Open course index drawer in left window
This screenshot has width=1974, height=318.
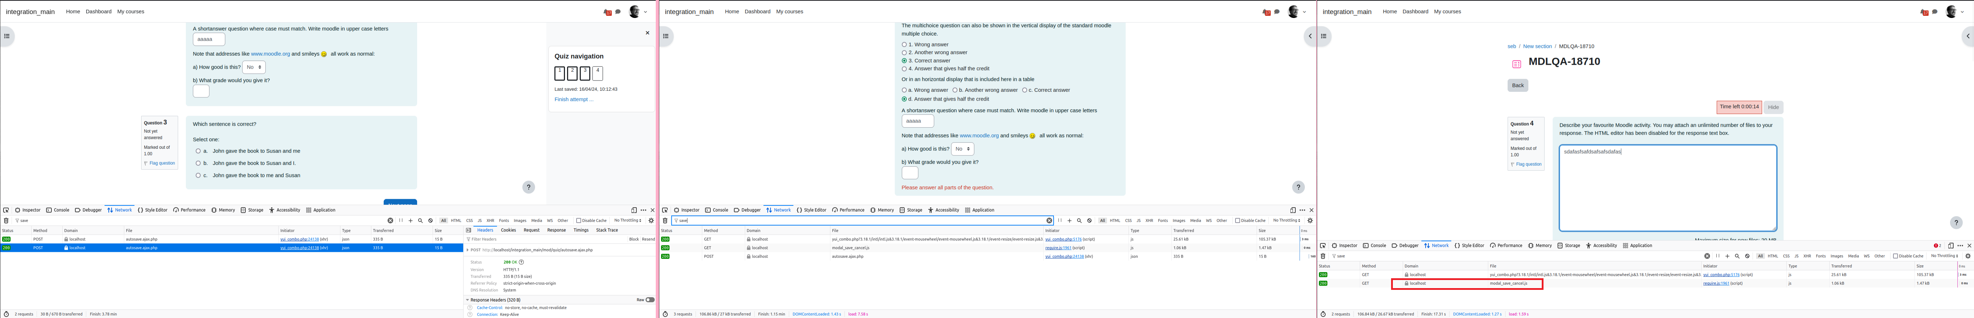[x=7, y=36]
